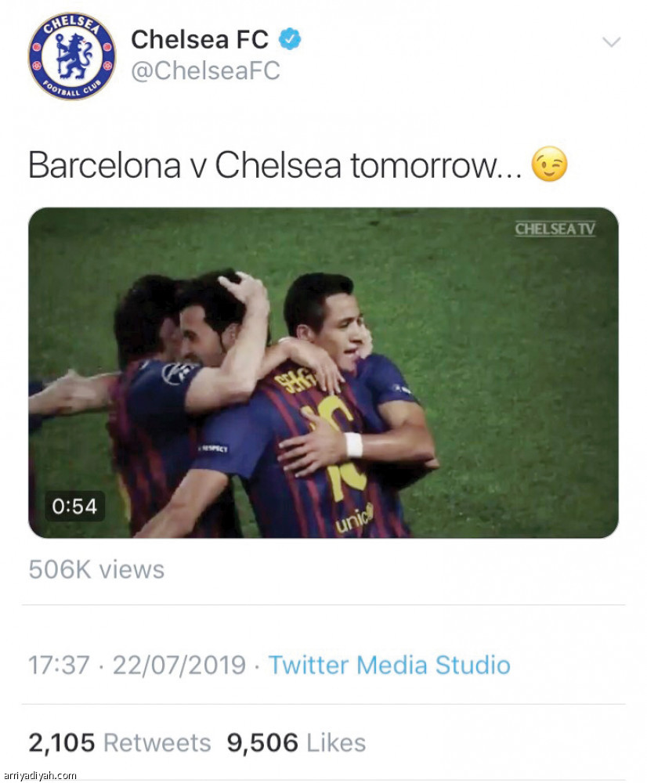647x783 pixels.
Task: View the 9,506 Likes list
Action: pos(296,742)
